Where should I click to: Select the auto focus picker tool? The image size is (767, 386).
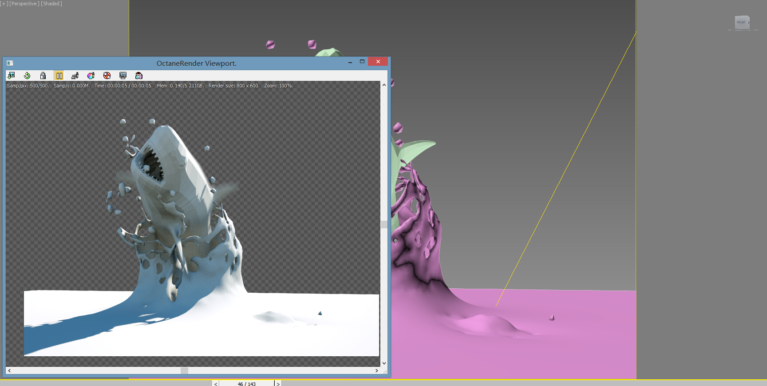click(75, 76)
